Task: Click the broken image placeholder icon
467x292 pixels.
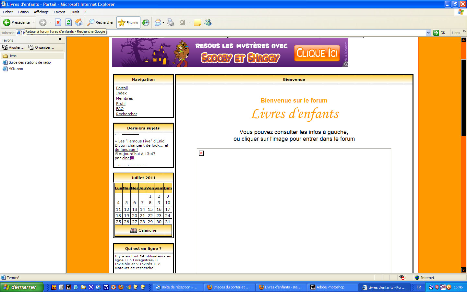Action: (201, 153)
